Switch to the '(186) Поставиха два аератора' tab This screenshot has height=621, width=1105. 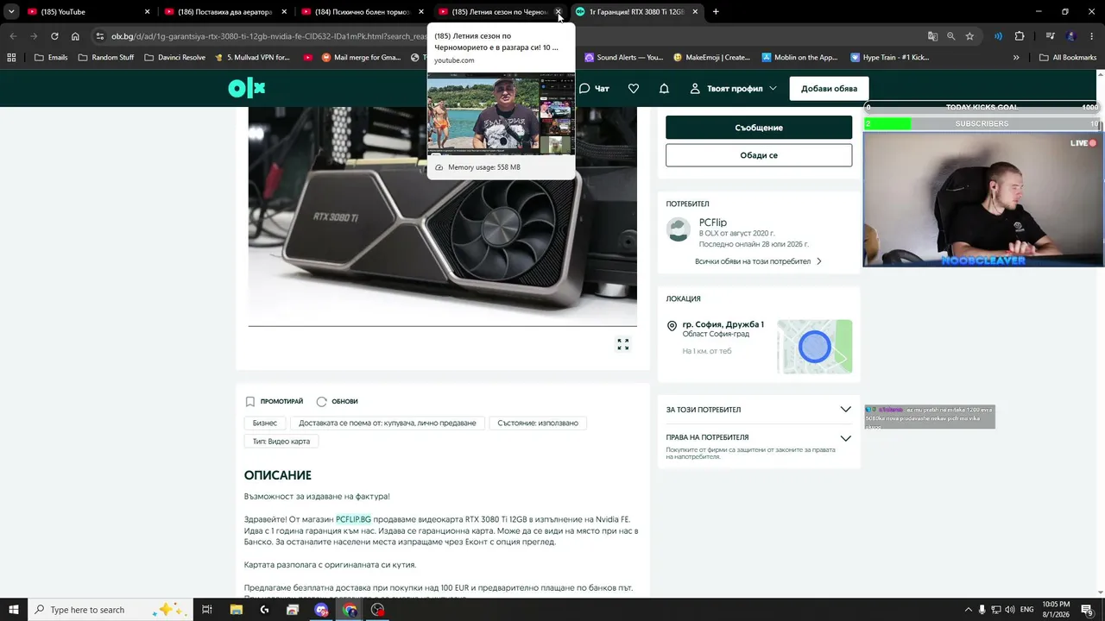point(225,12)
